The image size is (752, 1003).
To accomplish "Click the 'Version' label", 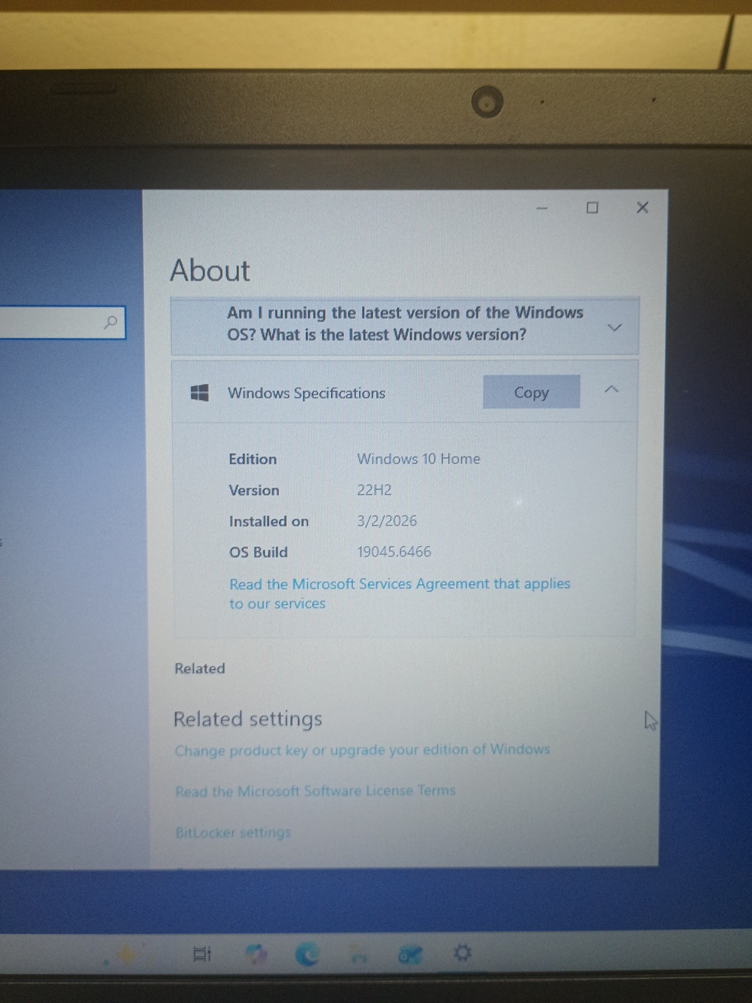I will 254,490.
